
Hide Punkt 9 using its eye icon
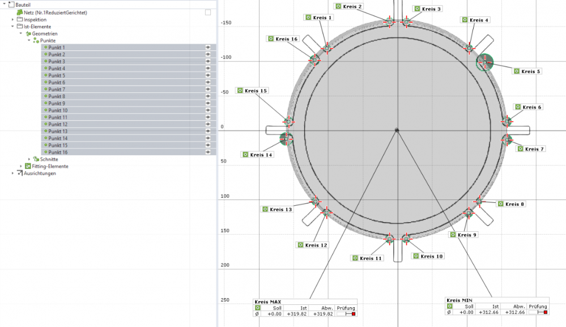click(x=208, y=103)
